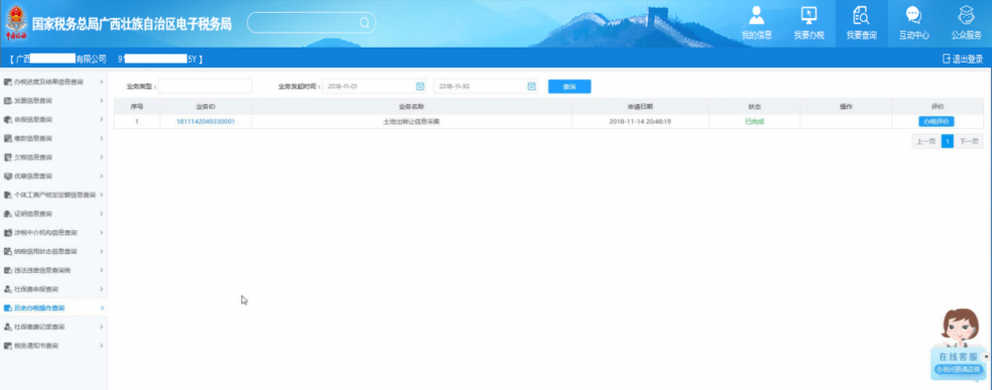Click the icon beside 办税进度及结果信息查询
The height and width of the screenshot is (390, 992).
click(8, 81)
